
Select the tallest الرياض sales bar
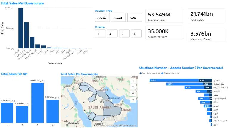pyautogui.click(x=21, y=28)
